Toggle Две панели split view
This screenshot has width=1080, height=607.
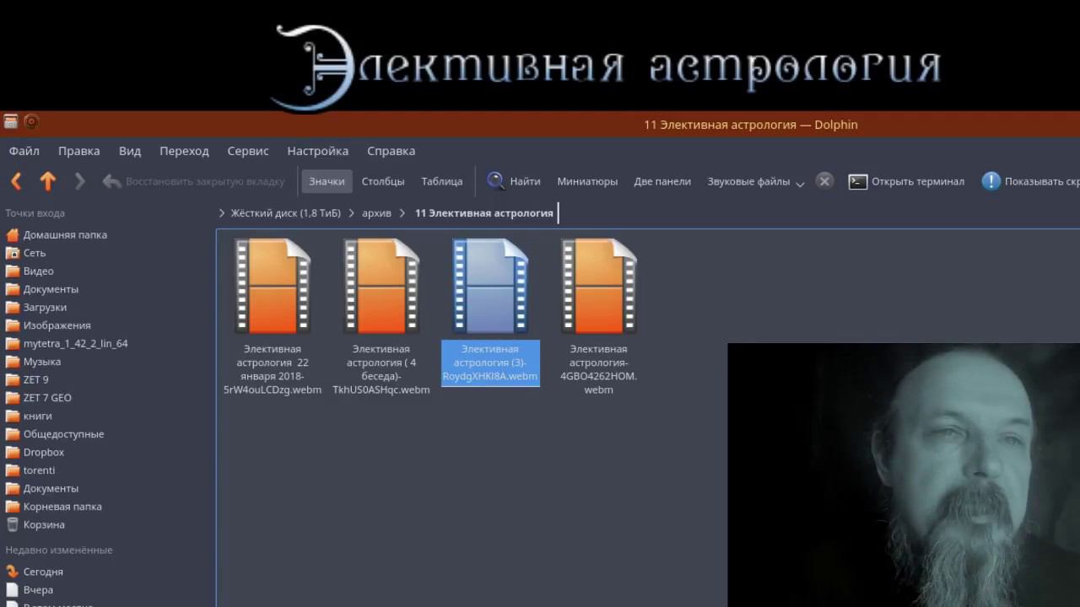662,181
